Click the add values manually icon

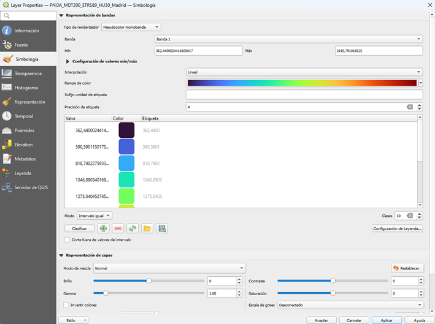[104, 228]
